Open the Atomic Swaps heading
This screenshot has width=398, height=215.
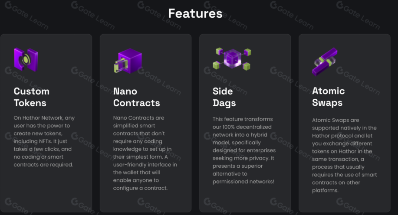point(328,97)
